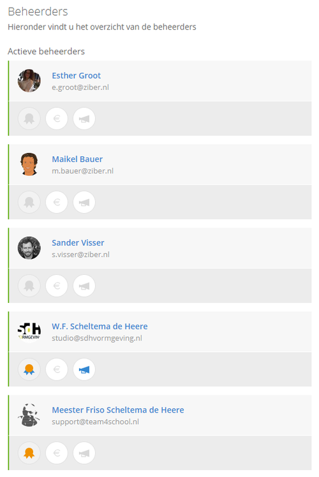Click the orange badge for Meester Friso
The height and width of the screenshot is (477, 319).
pos(29,453)
